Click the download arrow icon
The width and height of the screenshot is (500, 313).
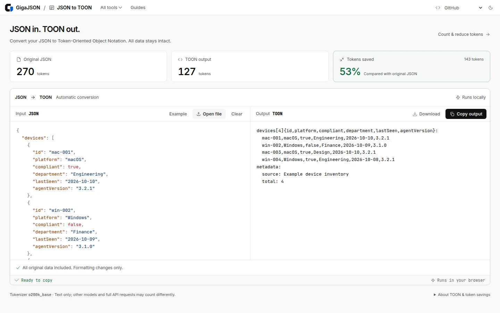(415, 114)
